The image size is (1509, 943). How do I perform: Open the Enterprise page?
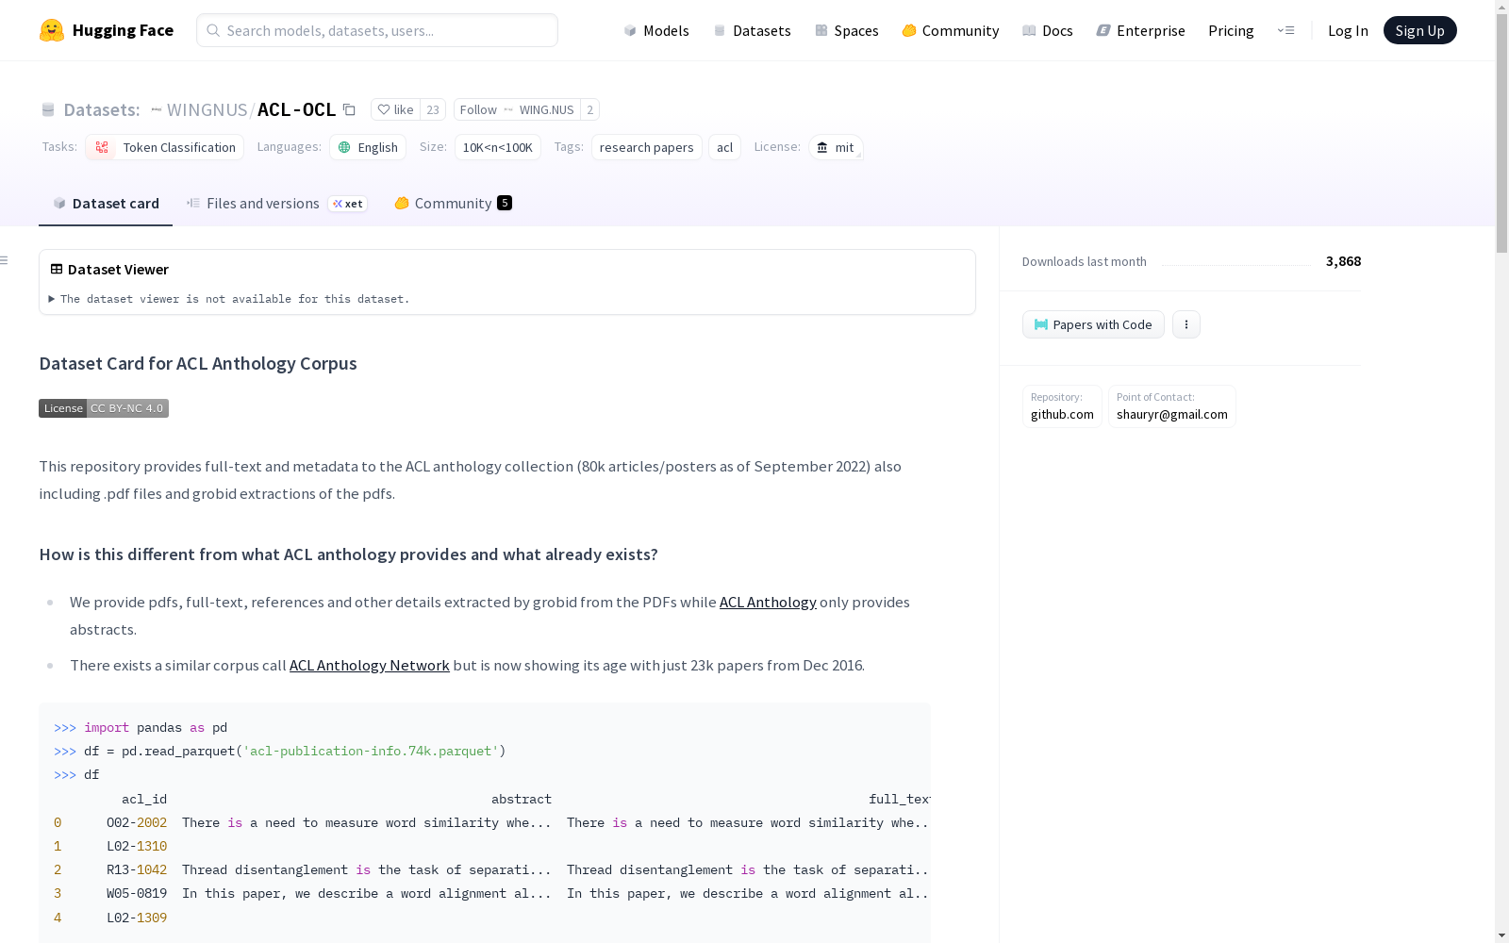point(1141,30)
